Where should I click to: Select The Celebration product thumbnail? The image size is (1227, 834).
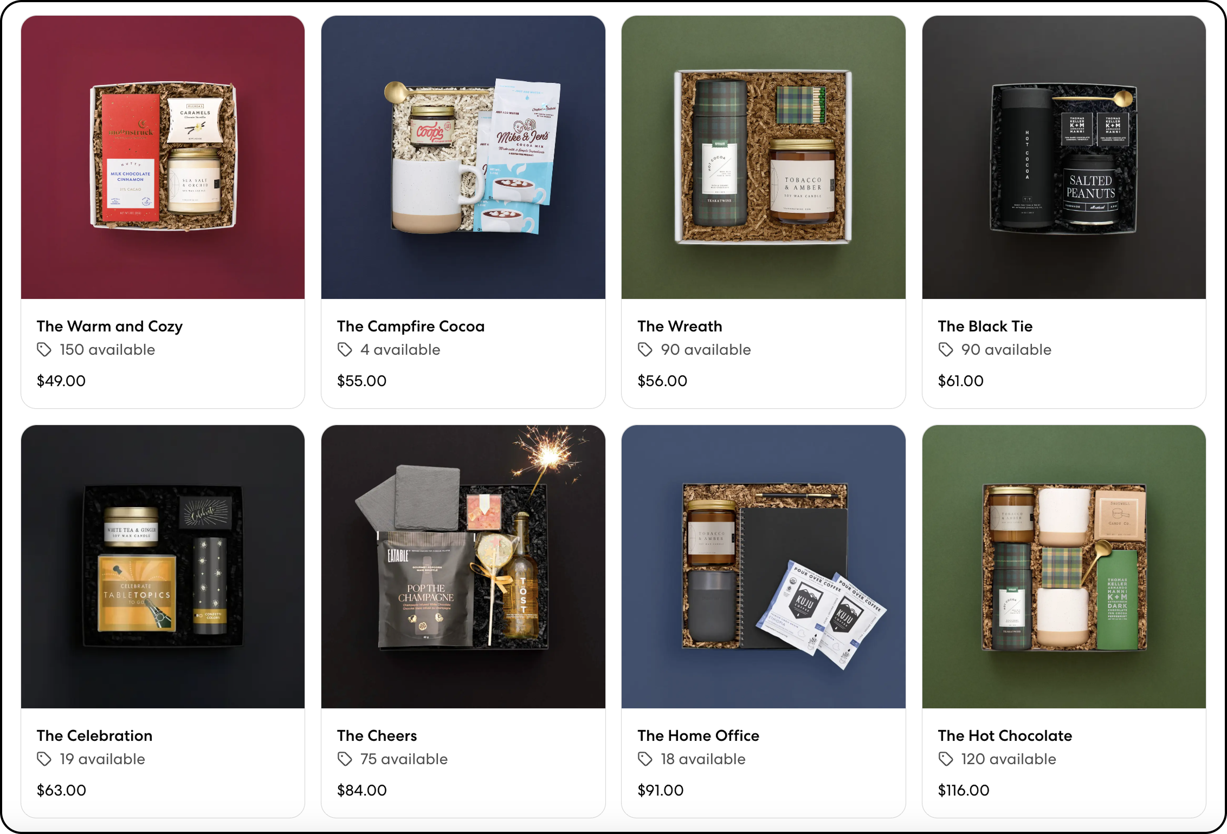coord(163,566)
